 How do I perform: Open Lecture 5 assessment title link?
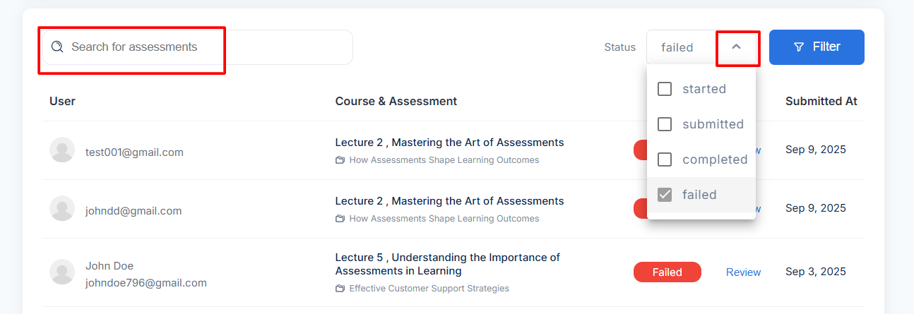[x=447, y=264]
